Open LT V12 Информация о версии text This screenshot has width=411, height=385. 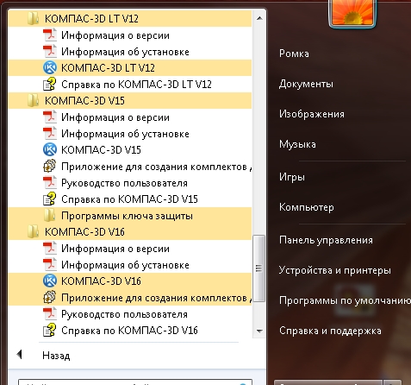point(115,35)
